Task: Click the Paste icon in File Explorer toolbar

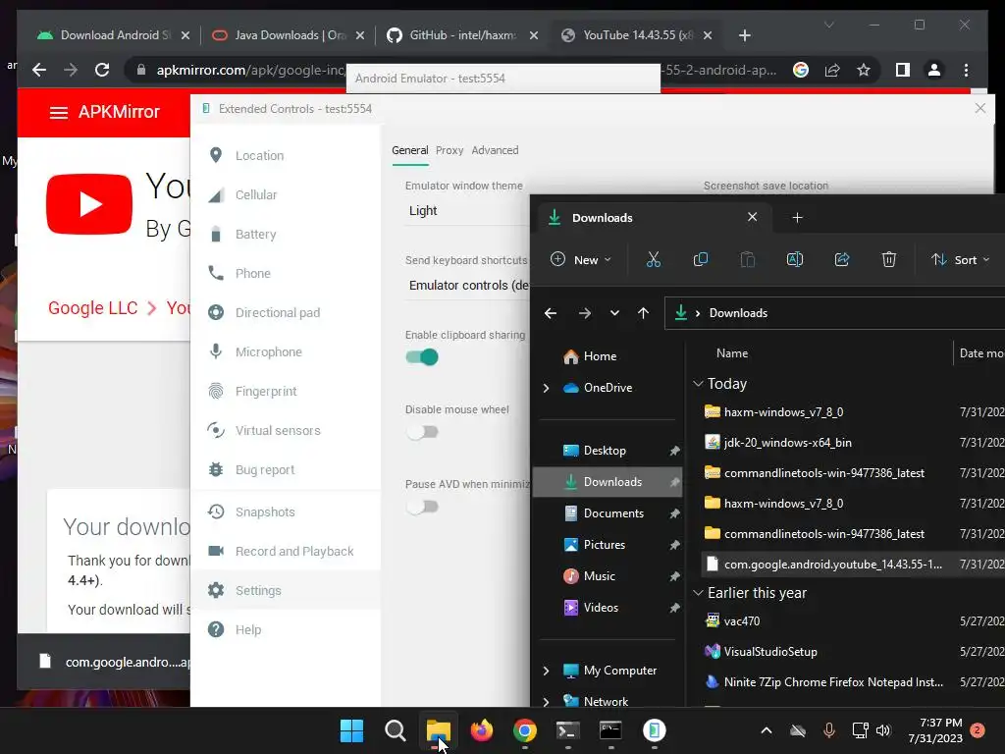Action: pyautogui.click(x=747, y=259)
